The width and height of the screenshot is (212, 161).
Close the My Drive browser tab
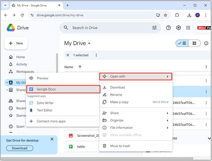pos(59,5)
